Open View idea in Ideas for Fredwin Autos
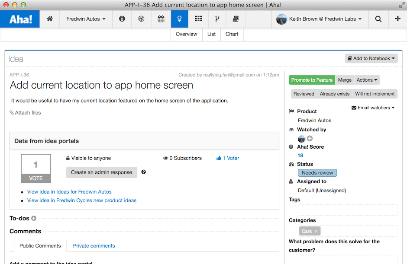The image size is (407, 264). point(69,192)
